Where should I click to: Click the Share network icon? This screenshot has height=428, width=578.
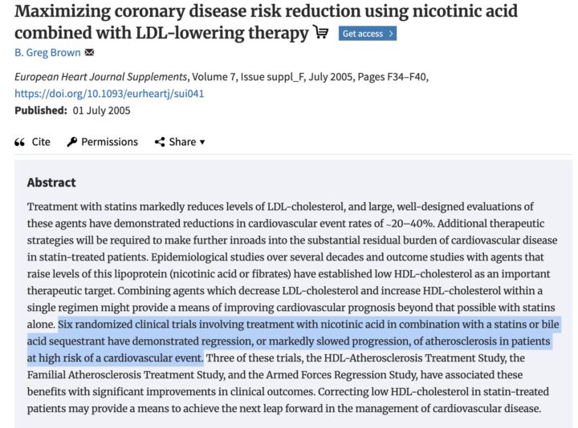(160, 142)
